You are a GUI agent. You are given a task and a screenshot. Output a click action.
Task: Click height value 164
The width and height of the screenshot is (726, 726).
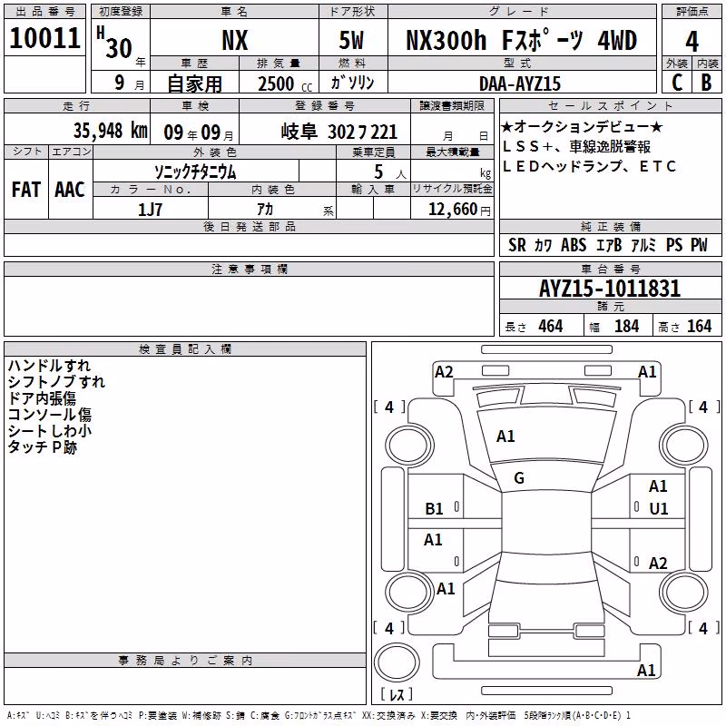(699, 327)
